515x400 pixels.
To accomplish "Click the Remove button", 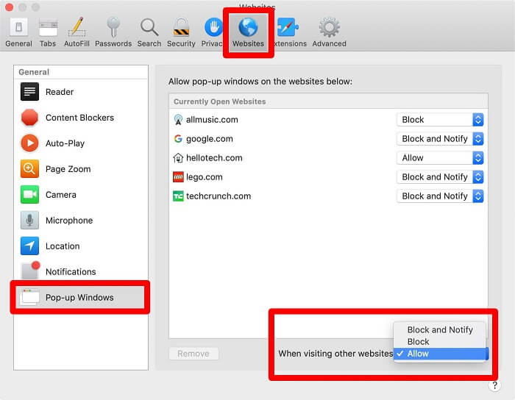I will [193, 354].
